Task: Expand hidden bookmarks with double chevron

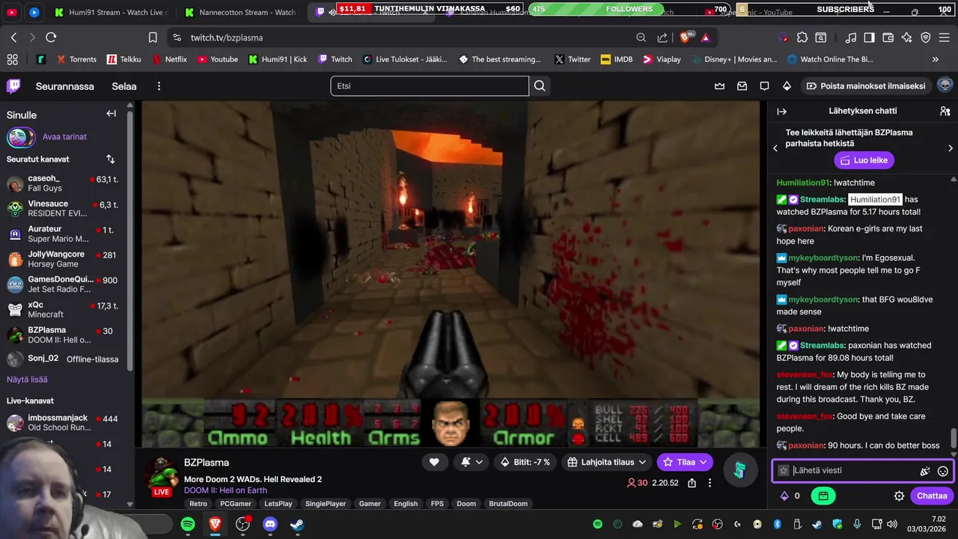Action: (935, 59)
